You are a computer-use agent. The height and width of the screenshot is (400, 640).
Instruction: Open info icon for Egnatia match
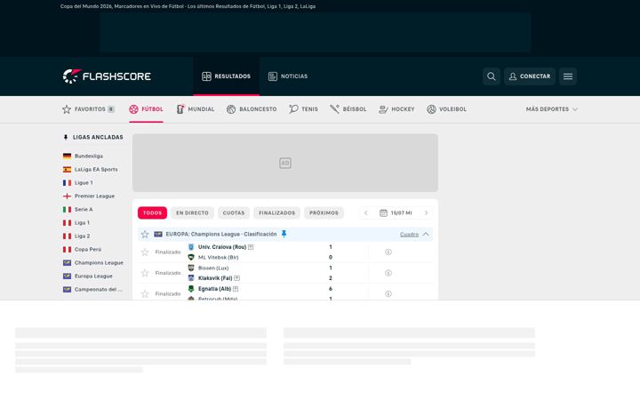[388, 294]
